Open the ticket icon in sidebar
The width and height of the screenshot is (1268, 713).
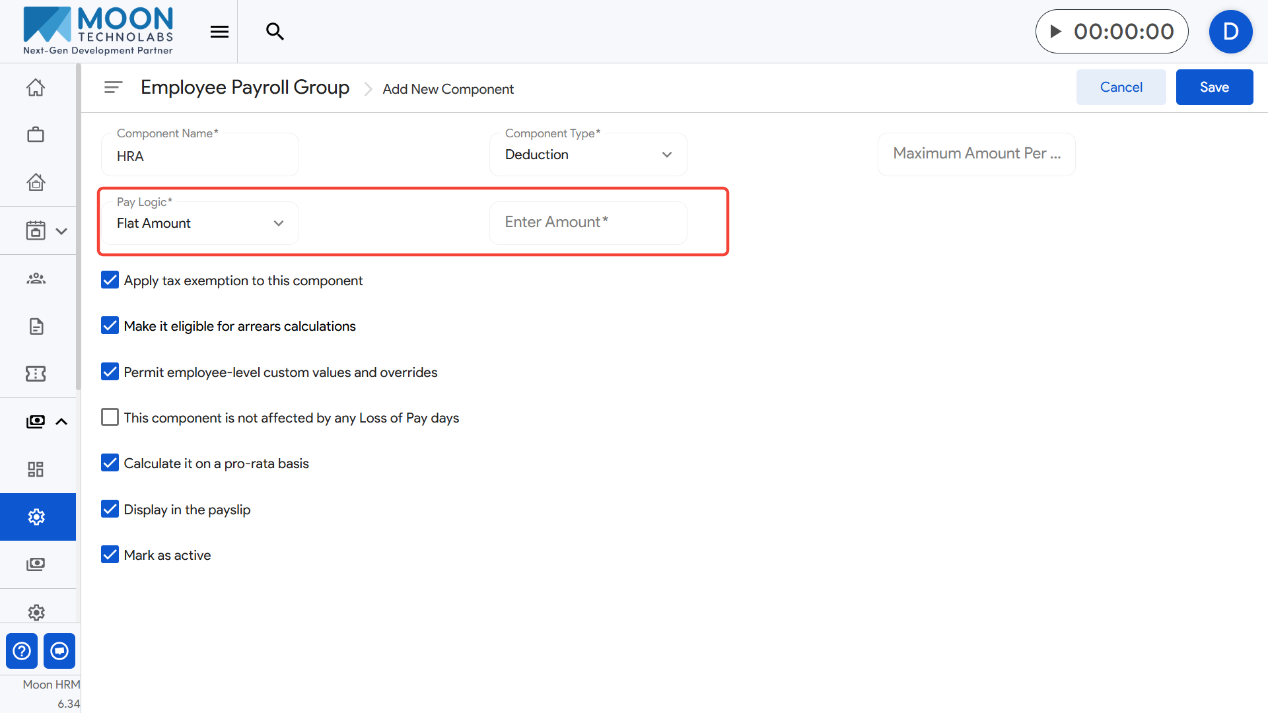pos(36,374)
